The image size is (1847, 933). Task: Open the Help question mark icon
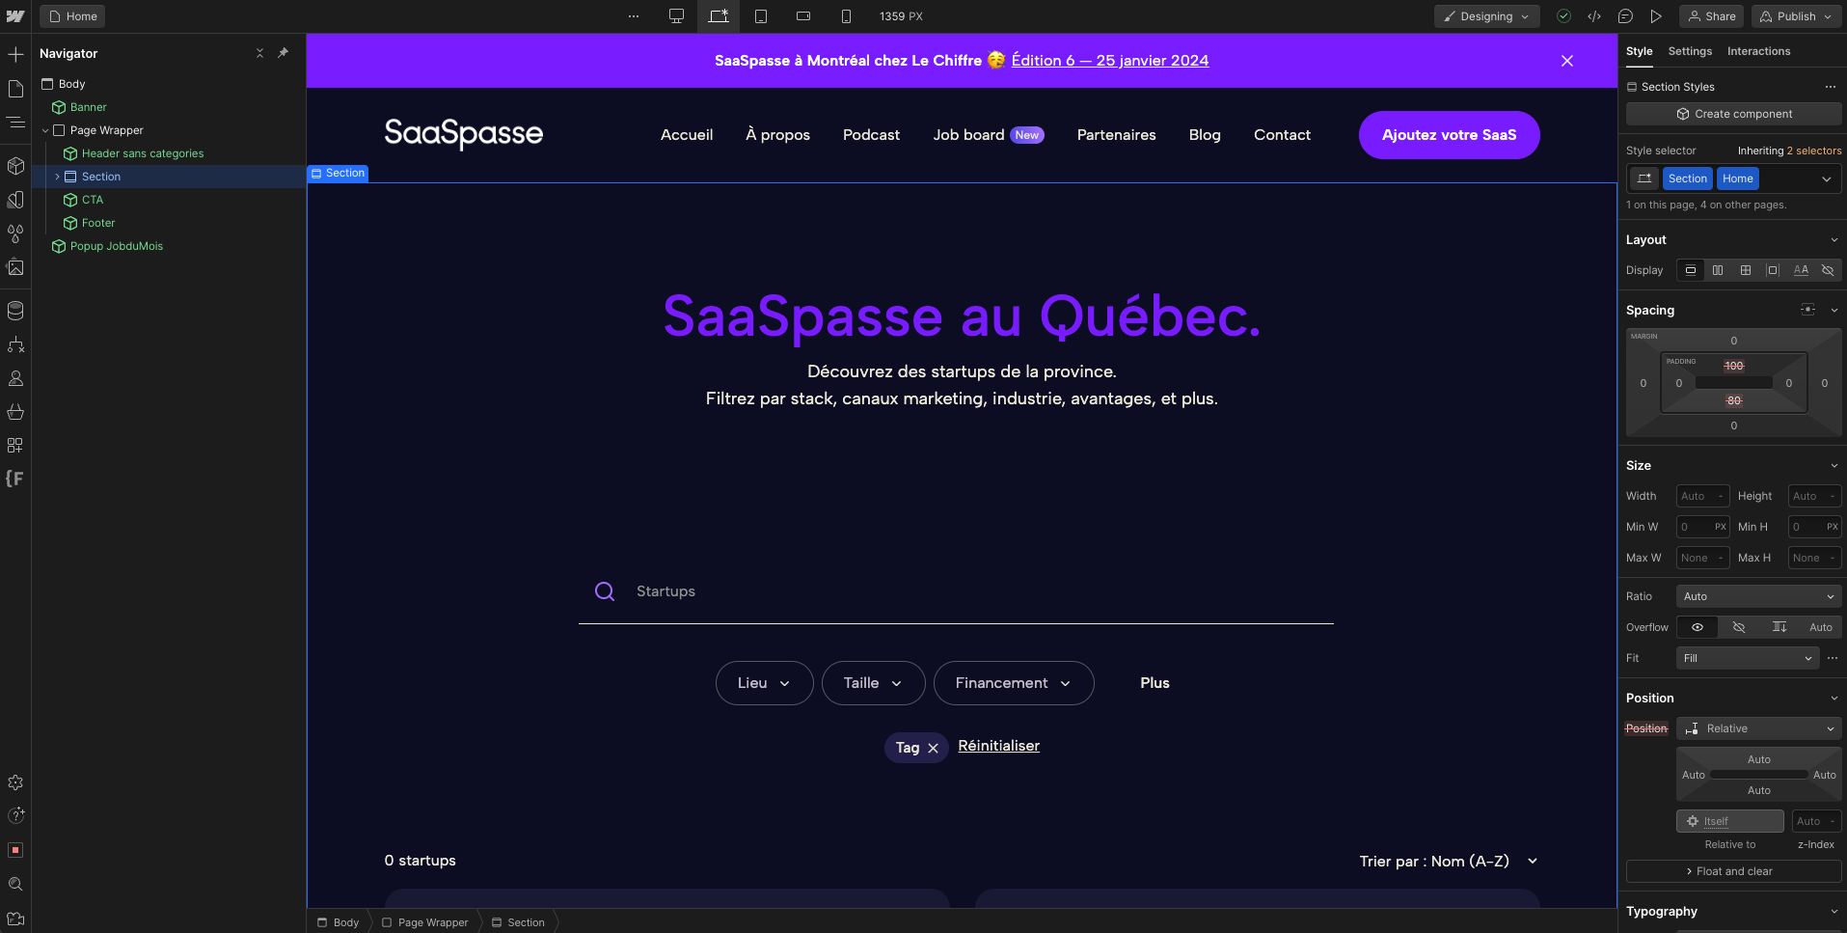[x=15, y=816]
